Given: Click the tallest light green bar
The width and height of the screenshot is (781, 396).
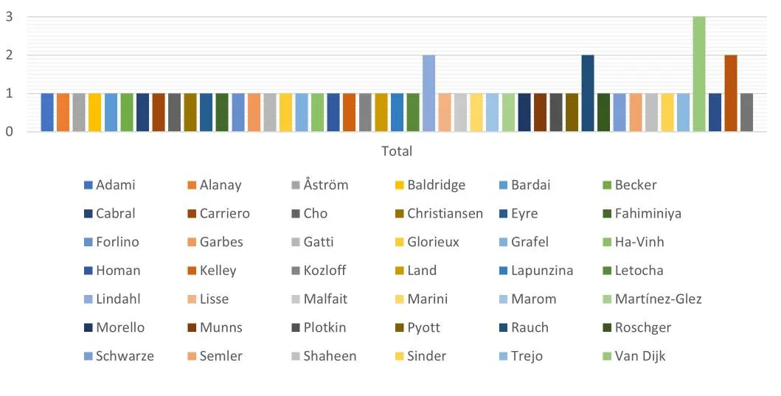Looking at the screenshot, I should click(699, 74).
